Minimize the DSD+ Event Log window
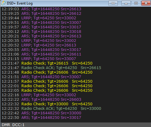The width and height of the screenshot is (151, 127). click(126, 3)
